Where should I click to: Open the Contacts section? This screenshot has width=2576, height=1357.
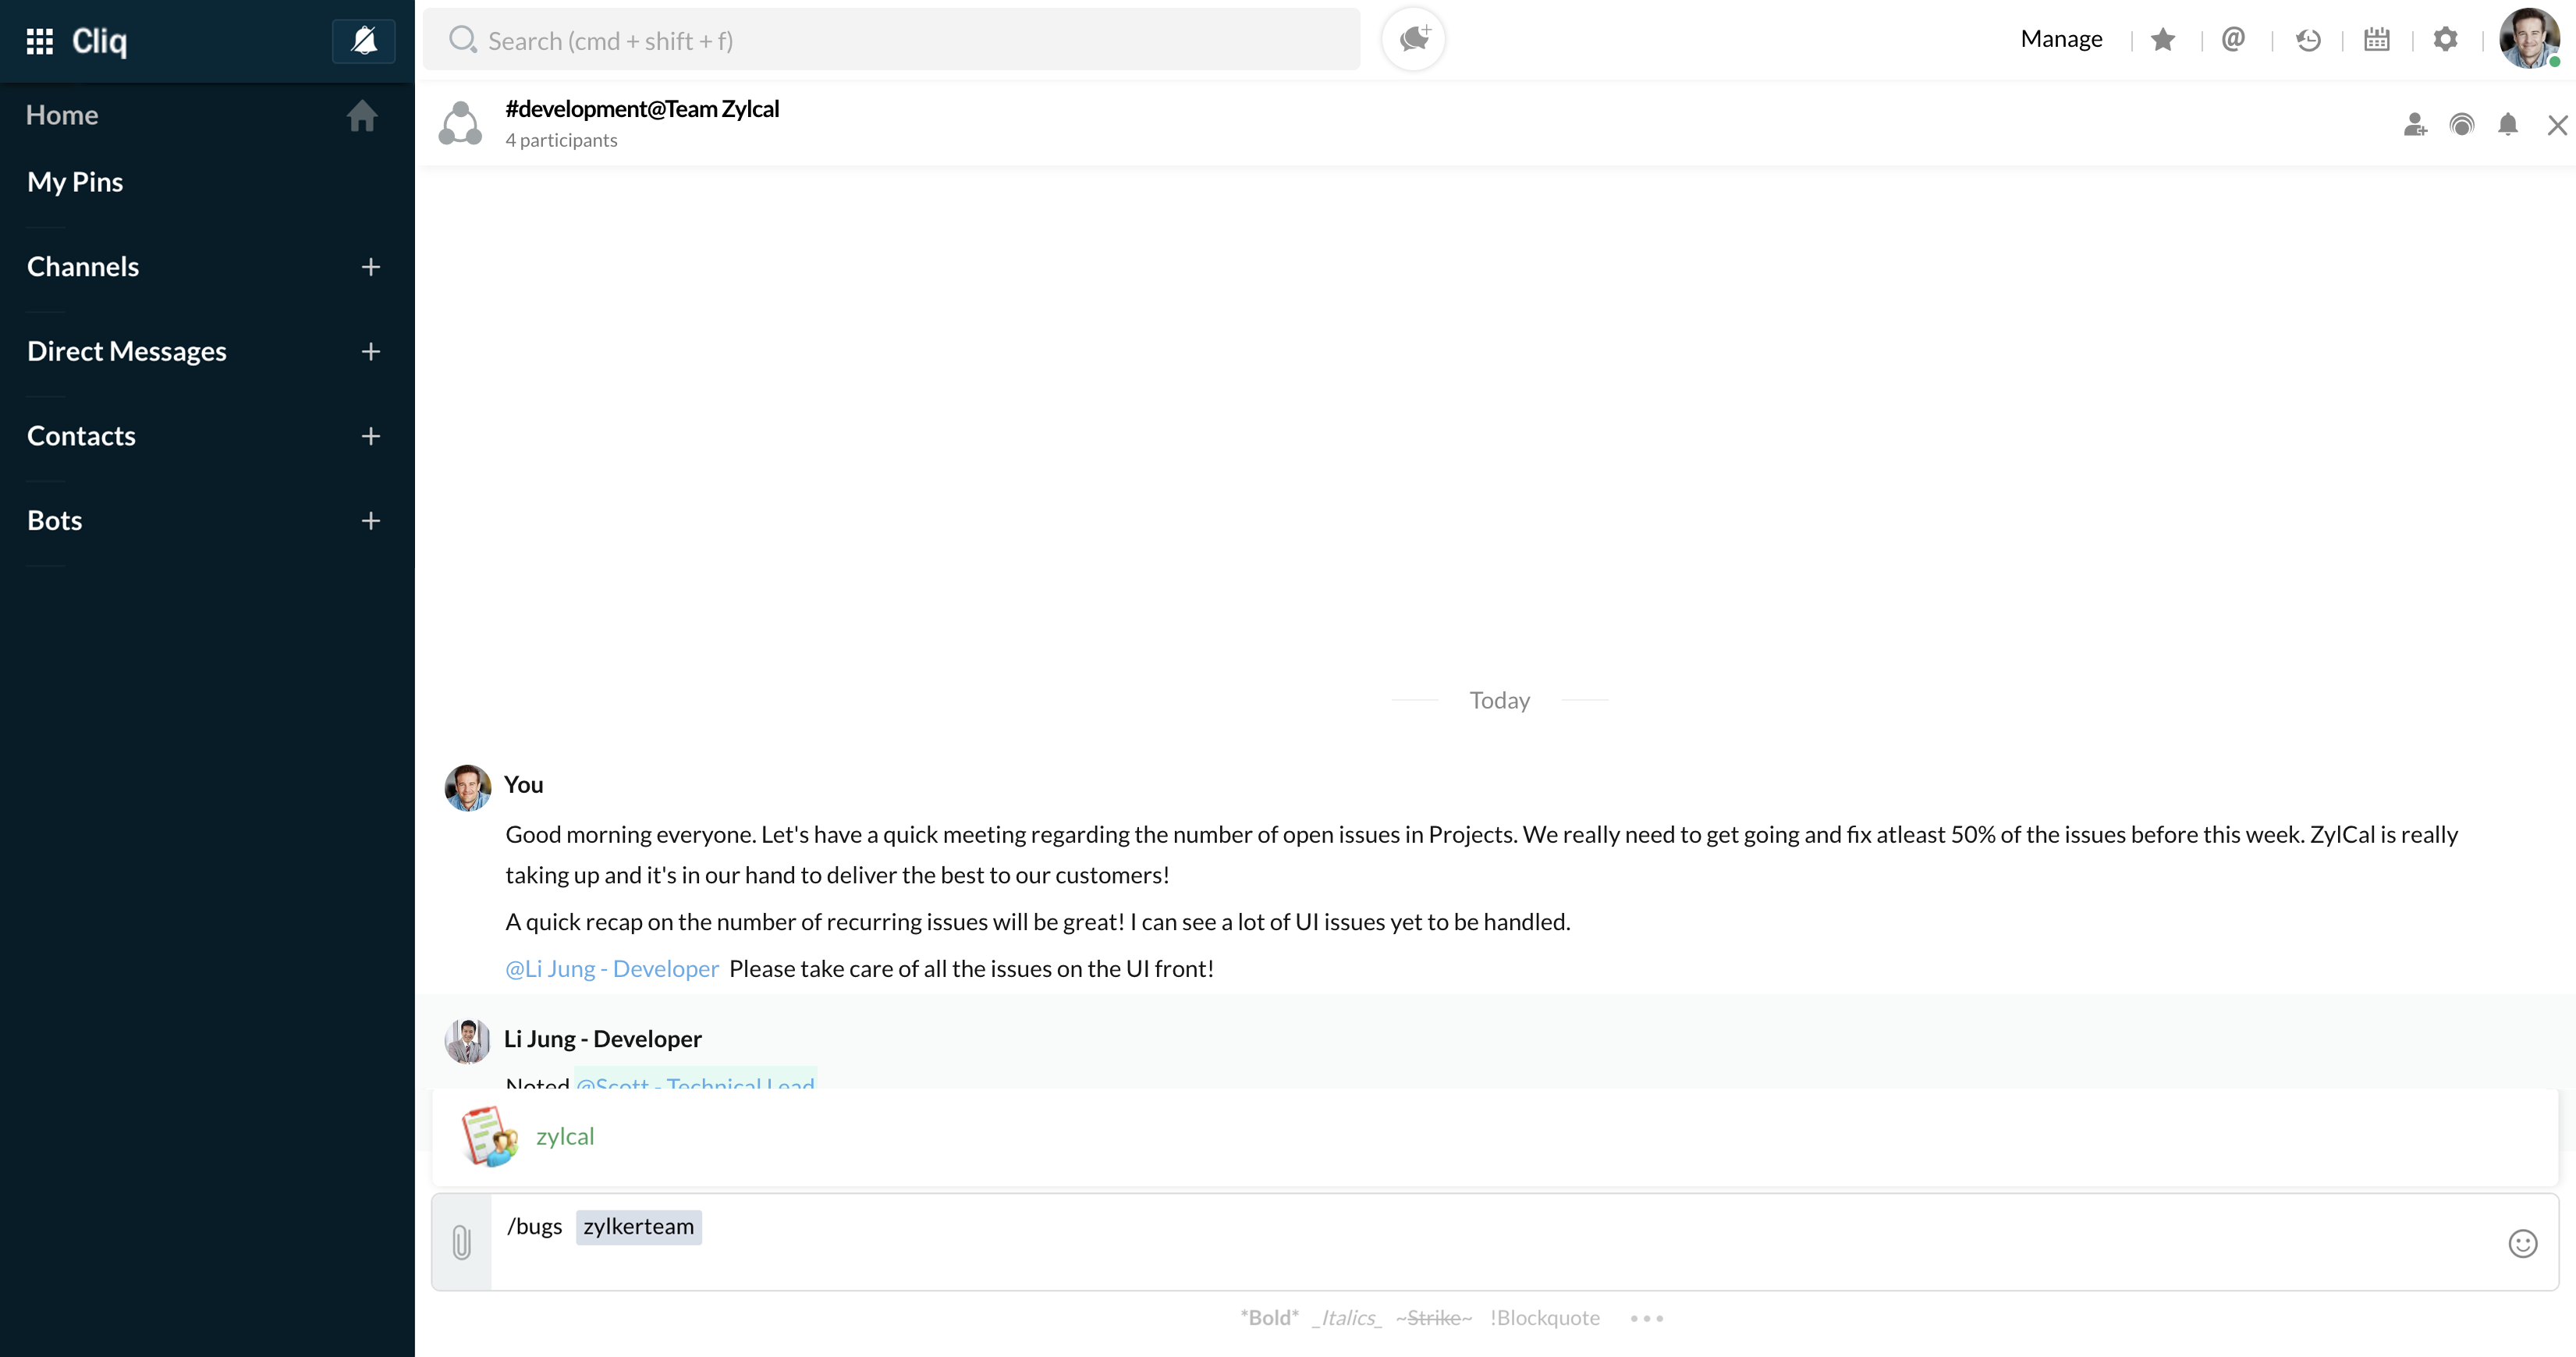point(81,436)
